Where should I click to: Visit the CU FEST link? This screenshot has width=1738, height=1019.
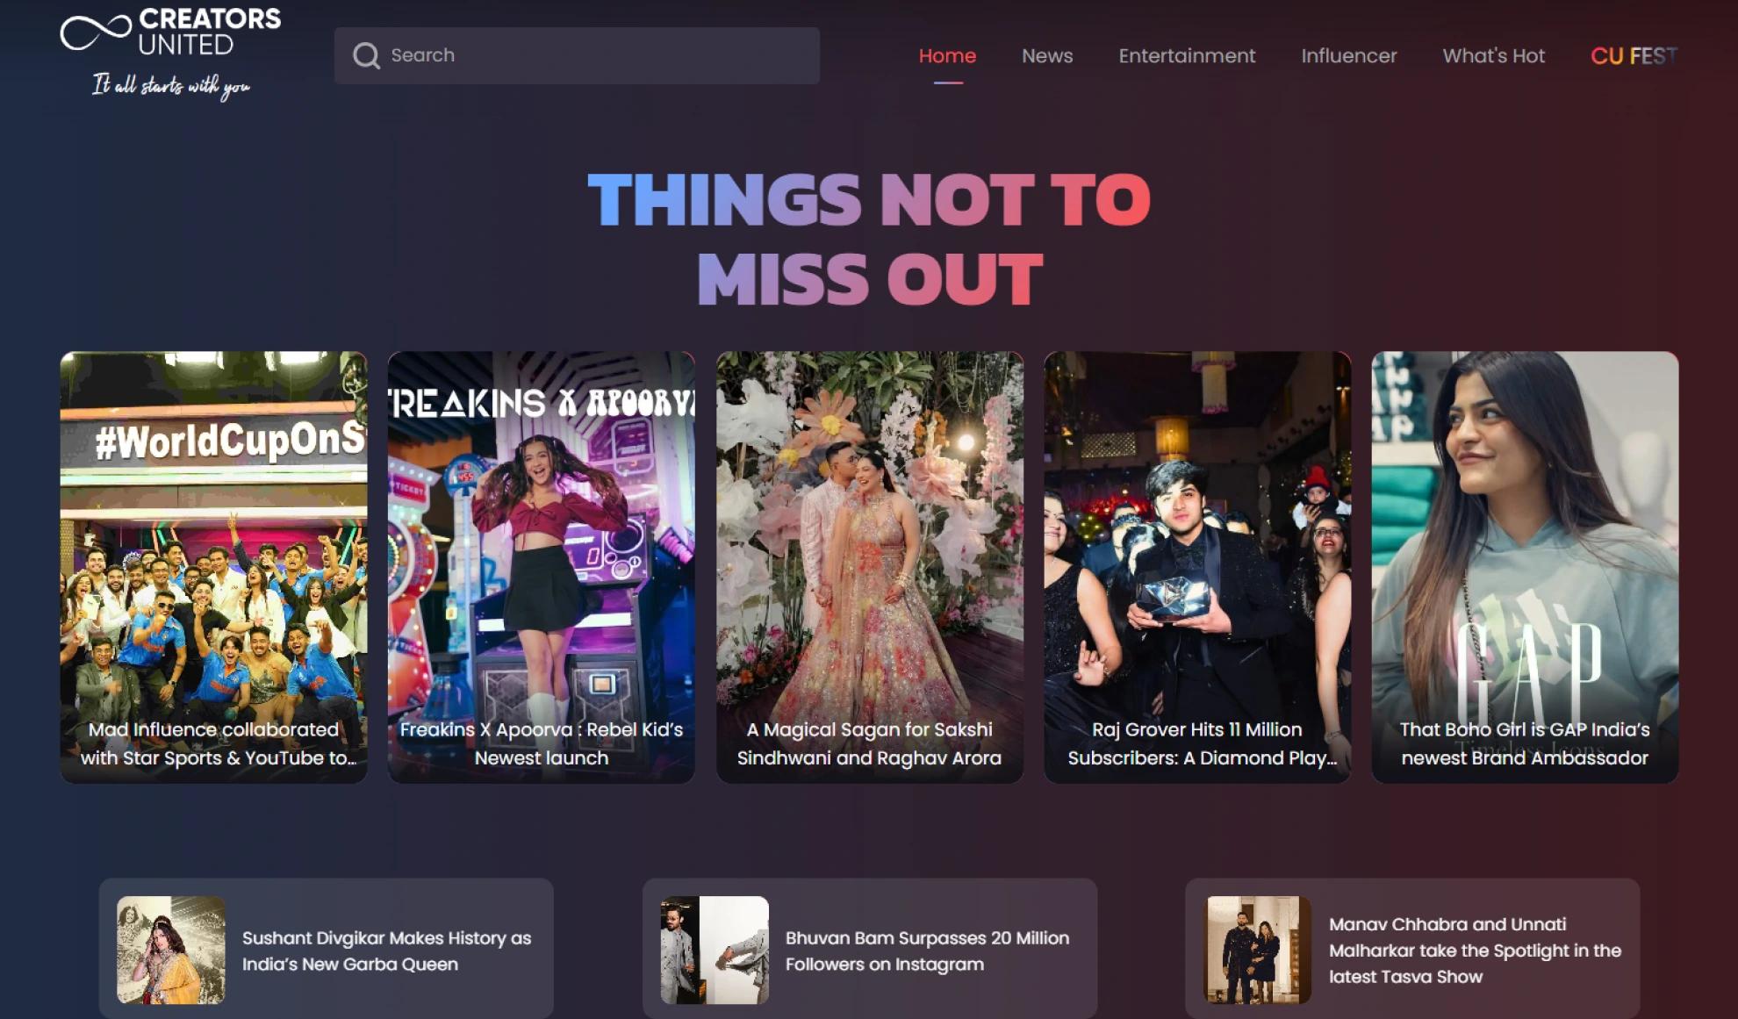(1634, 56)
